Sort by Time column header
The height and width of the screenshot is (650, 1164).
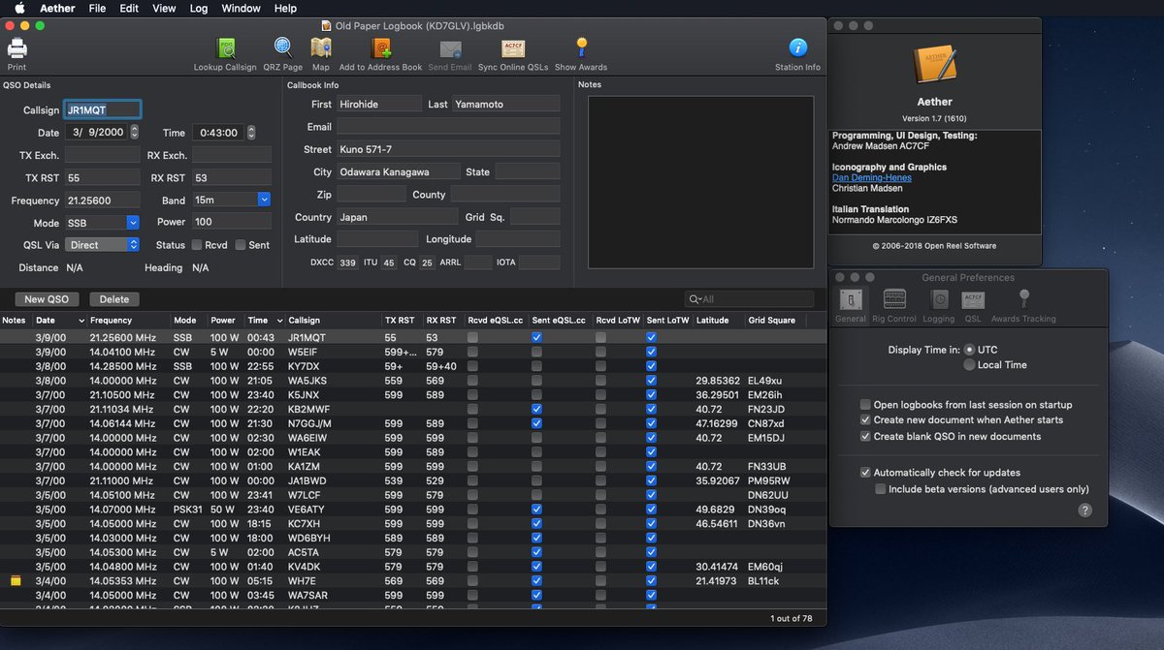[265, 320]
